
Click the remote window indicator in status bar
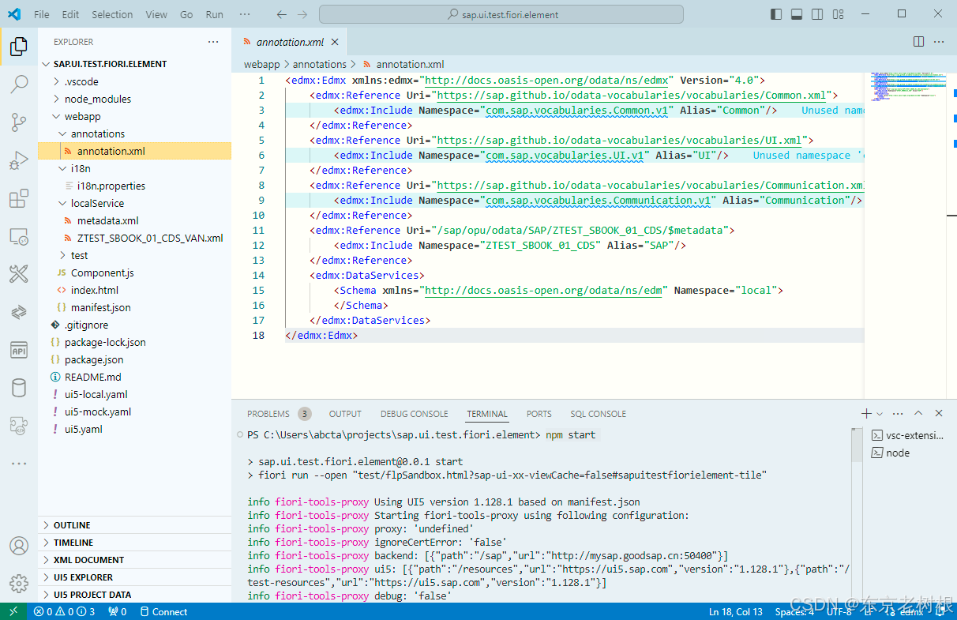pos(13,611)
